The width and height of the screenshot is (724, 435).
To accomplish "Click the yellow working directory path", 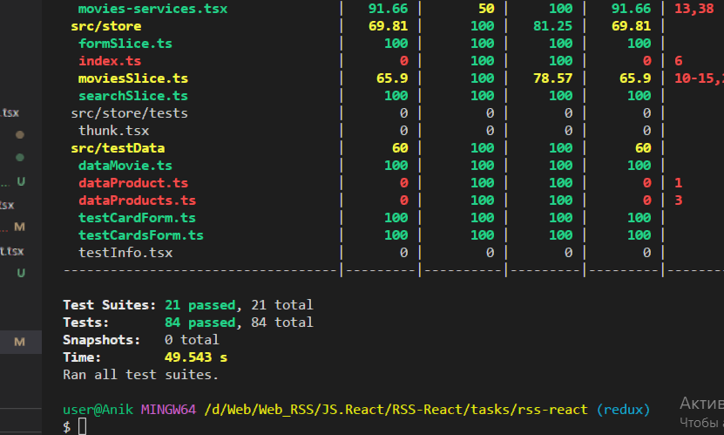I will 396,410.
